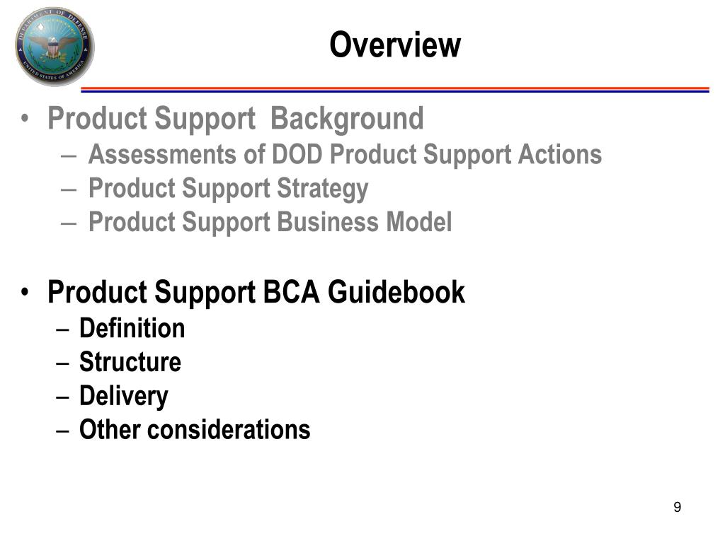The height and width of the screenshot is (543, 725).
Task: Click the Department of Defense seal logo
Action: [55, 46]
